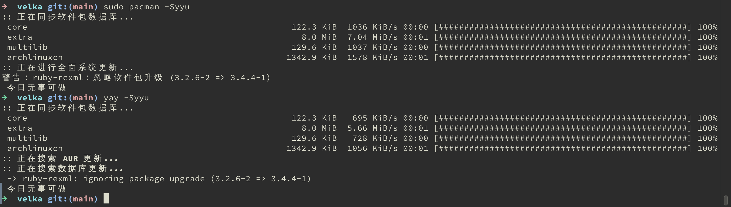Click the extra progress bar at 5.66 MiB/s
This screenshot has height=207, width=731.
563,128
